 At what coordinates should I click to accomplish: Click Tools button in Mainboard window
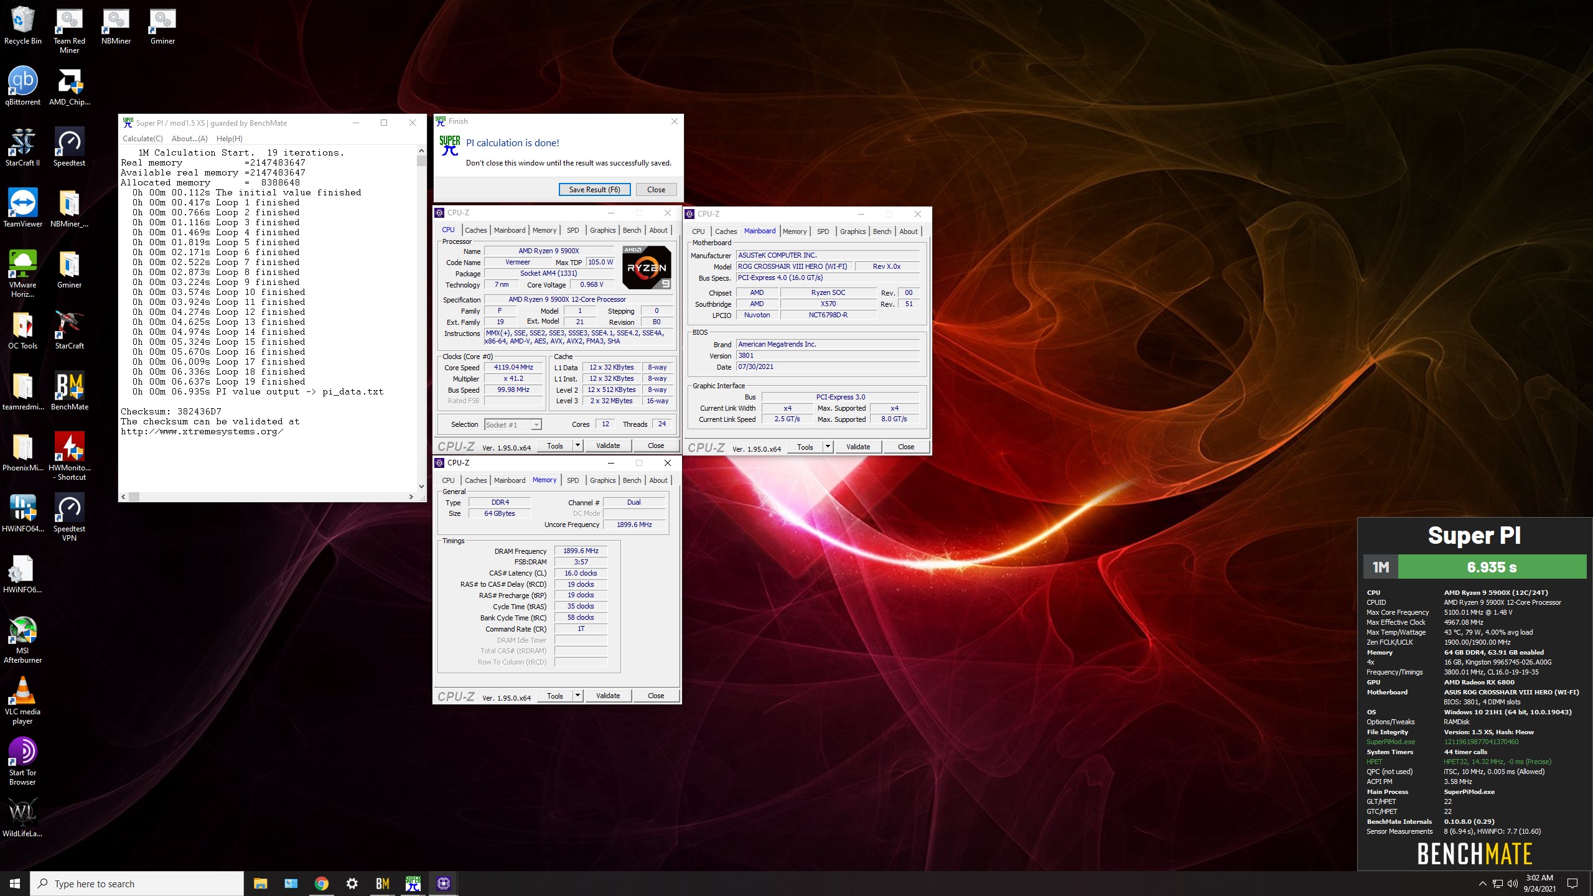tap(805, 447)
